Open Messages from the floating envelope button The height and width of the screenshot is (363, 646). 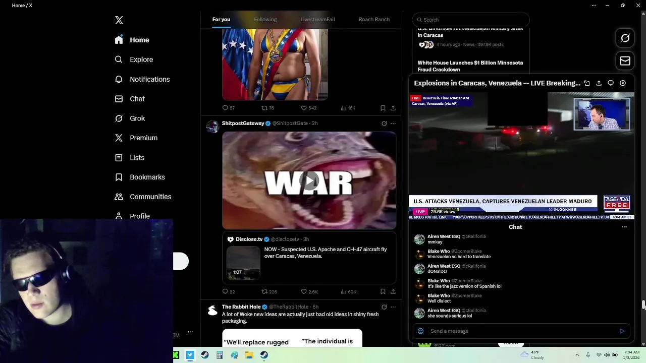625,61
